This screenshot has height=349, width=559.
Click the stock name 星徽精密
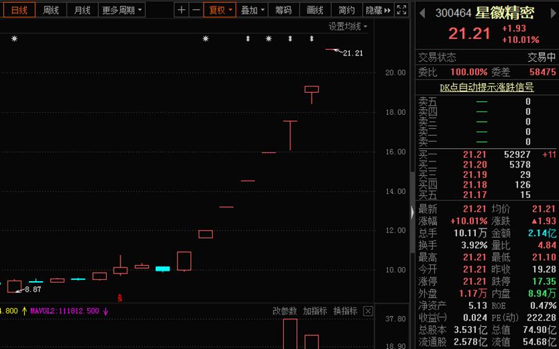point(504,13)
